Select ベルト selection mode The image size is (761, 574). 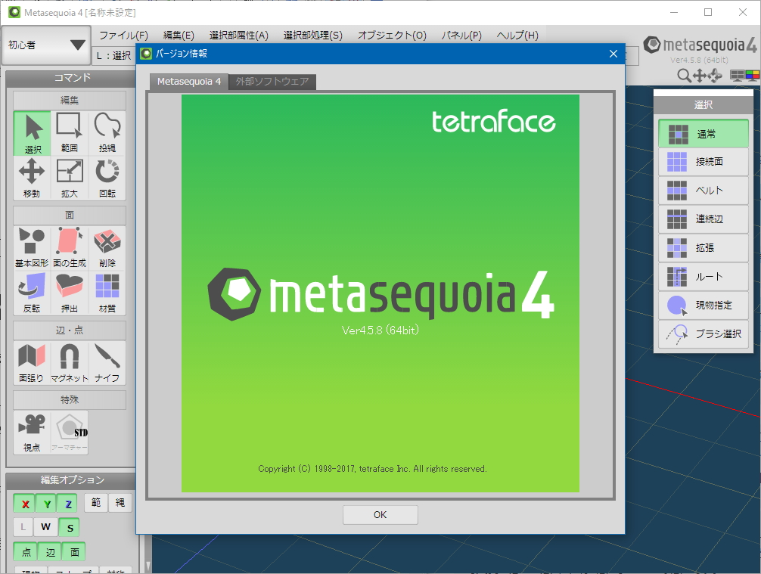[x=703, y=191]
